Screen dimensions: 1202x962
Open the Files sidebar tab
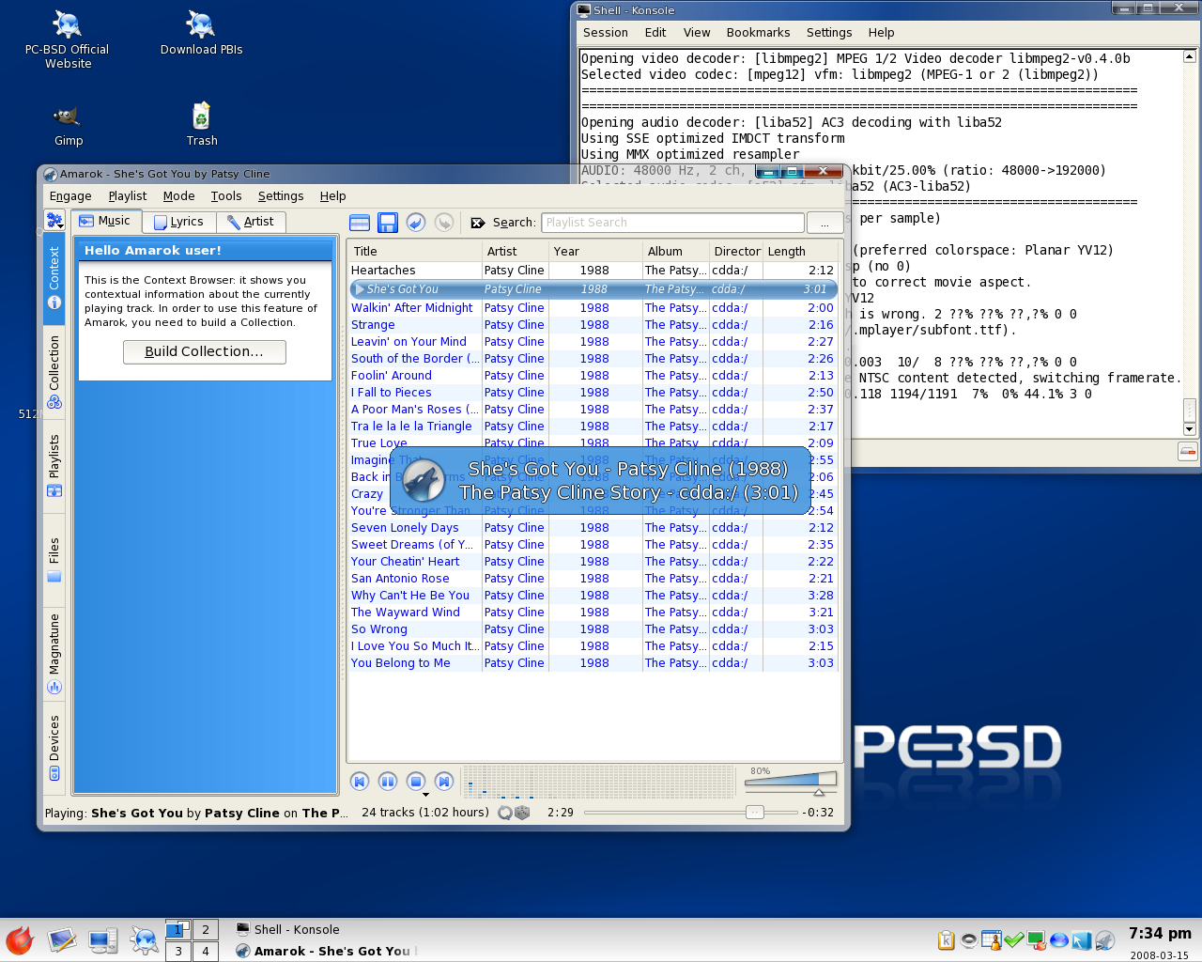click(x=54, y=560)
